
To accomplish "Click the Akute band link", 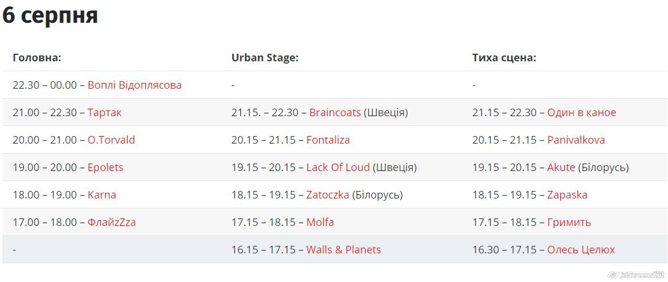I will [561, 168].
